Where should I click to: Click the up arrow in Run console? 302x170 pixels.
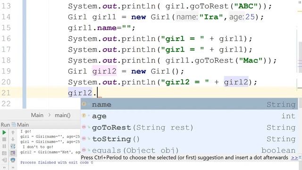tap(13, 132)
